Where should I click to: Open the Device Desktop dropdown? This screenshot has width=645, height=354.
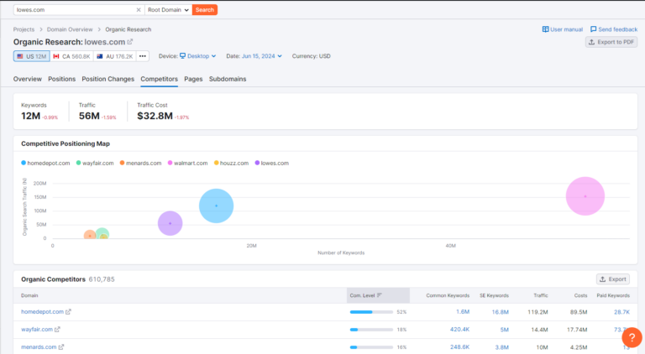click(198, 56)
